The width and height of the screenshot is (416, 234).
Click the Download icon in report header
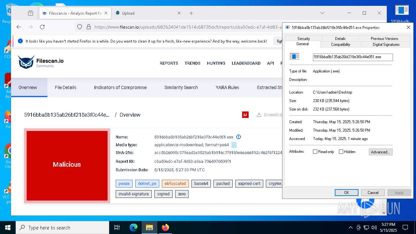coord(259,115)
